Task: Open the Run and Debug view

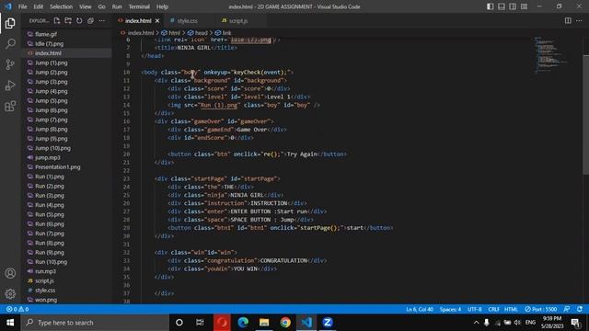Action: coord(10,86)
